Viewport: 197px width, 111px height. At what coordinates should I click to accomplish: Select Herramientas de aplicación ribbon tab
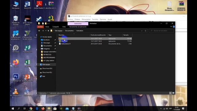(x=78, y=27)
